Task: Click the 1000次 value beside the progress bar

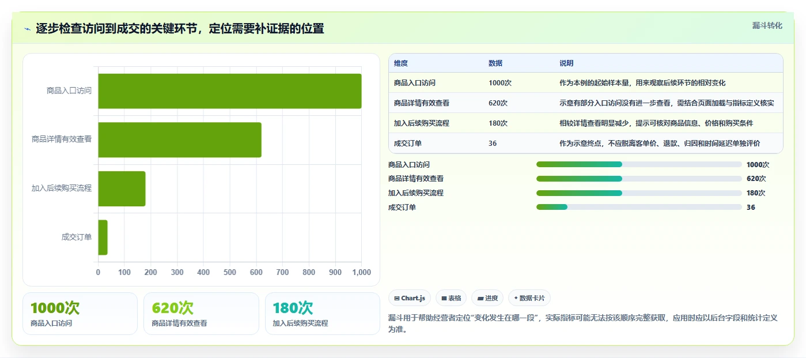Action: [758, 164]
